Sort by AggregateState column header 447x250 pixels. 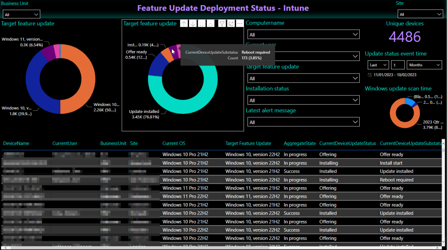point(299,144)
